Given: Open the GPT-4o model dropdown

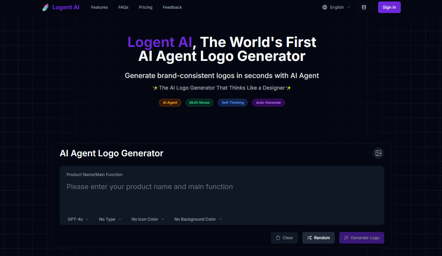Looking at the screenshot, I should point(78,219).
